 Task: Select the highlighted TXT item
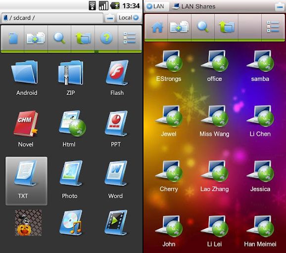[26, 181]
